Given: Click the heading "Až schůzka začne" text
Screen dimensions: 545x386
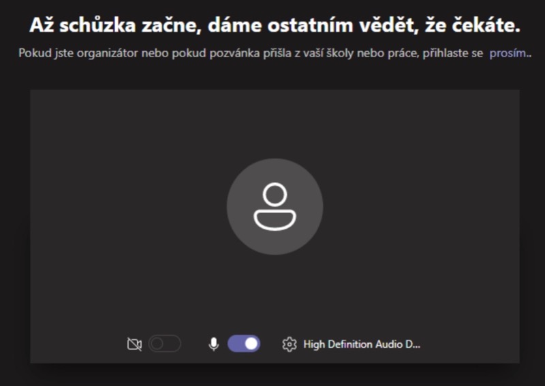Looking at the screenshot, I should 115,25.
